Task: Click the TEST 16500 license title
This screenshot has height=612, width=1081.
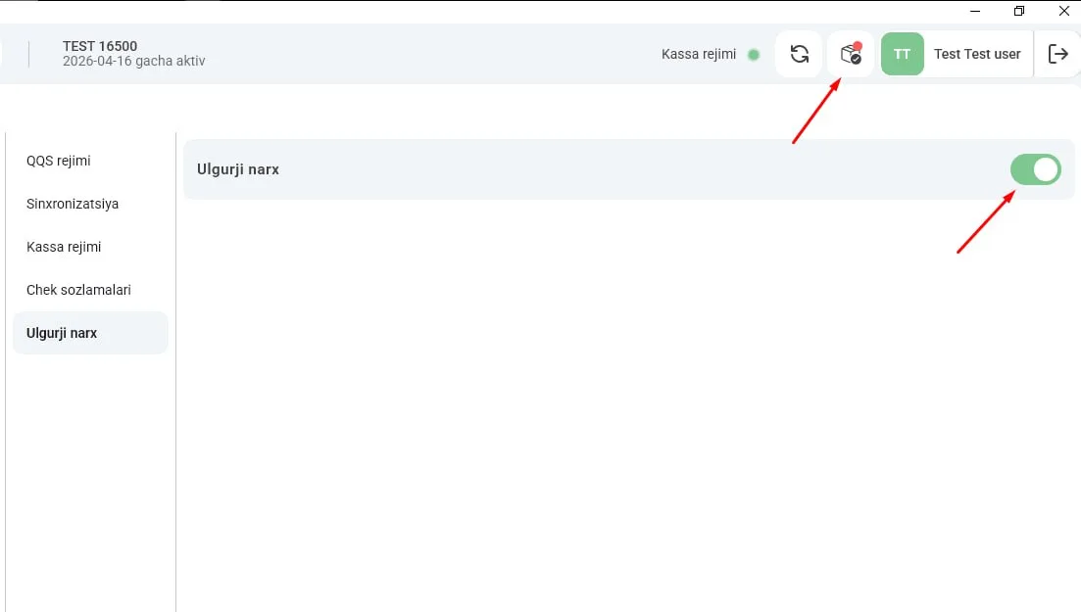Action: click(100, 46)
